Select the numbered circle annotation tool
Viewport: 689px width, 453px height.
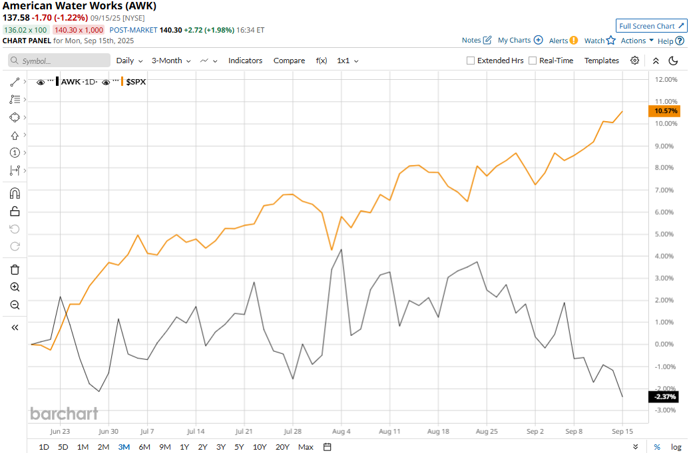pos(15,153)
